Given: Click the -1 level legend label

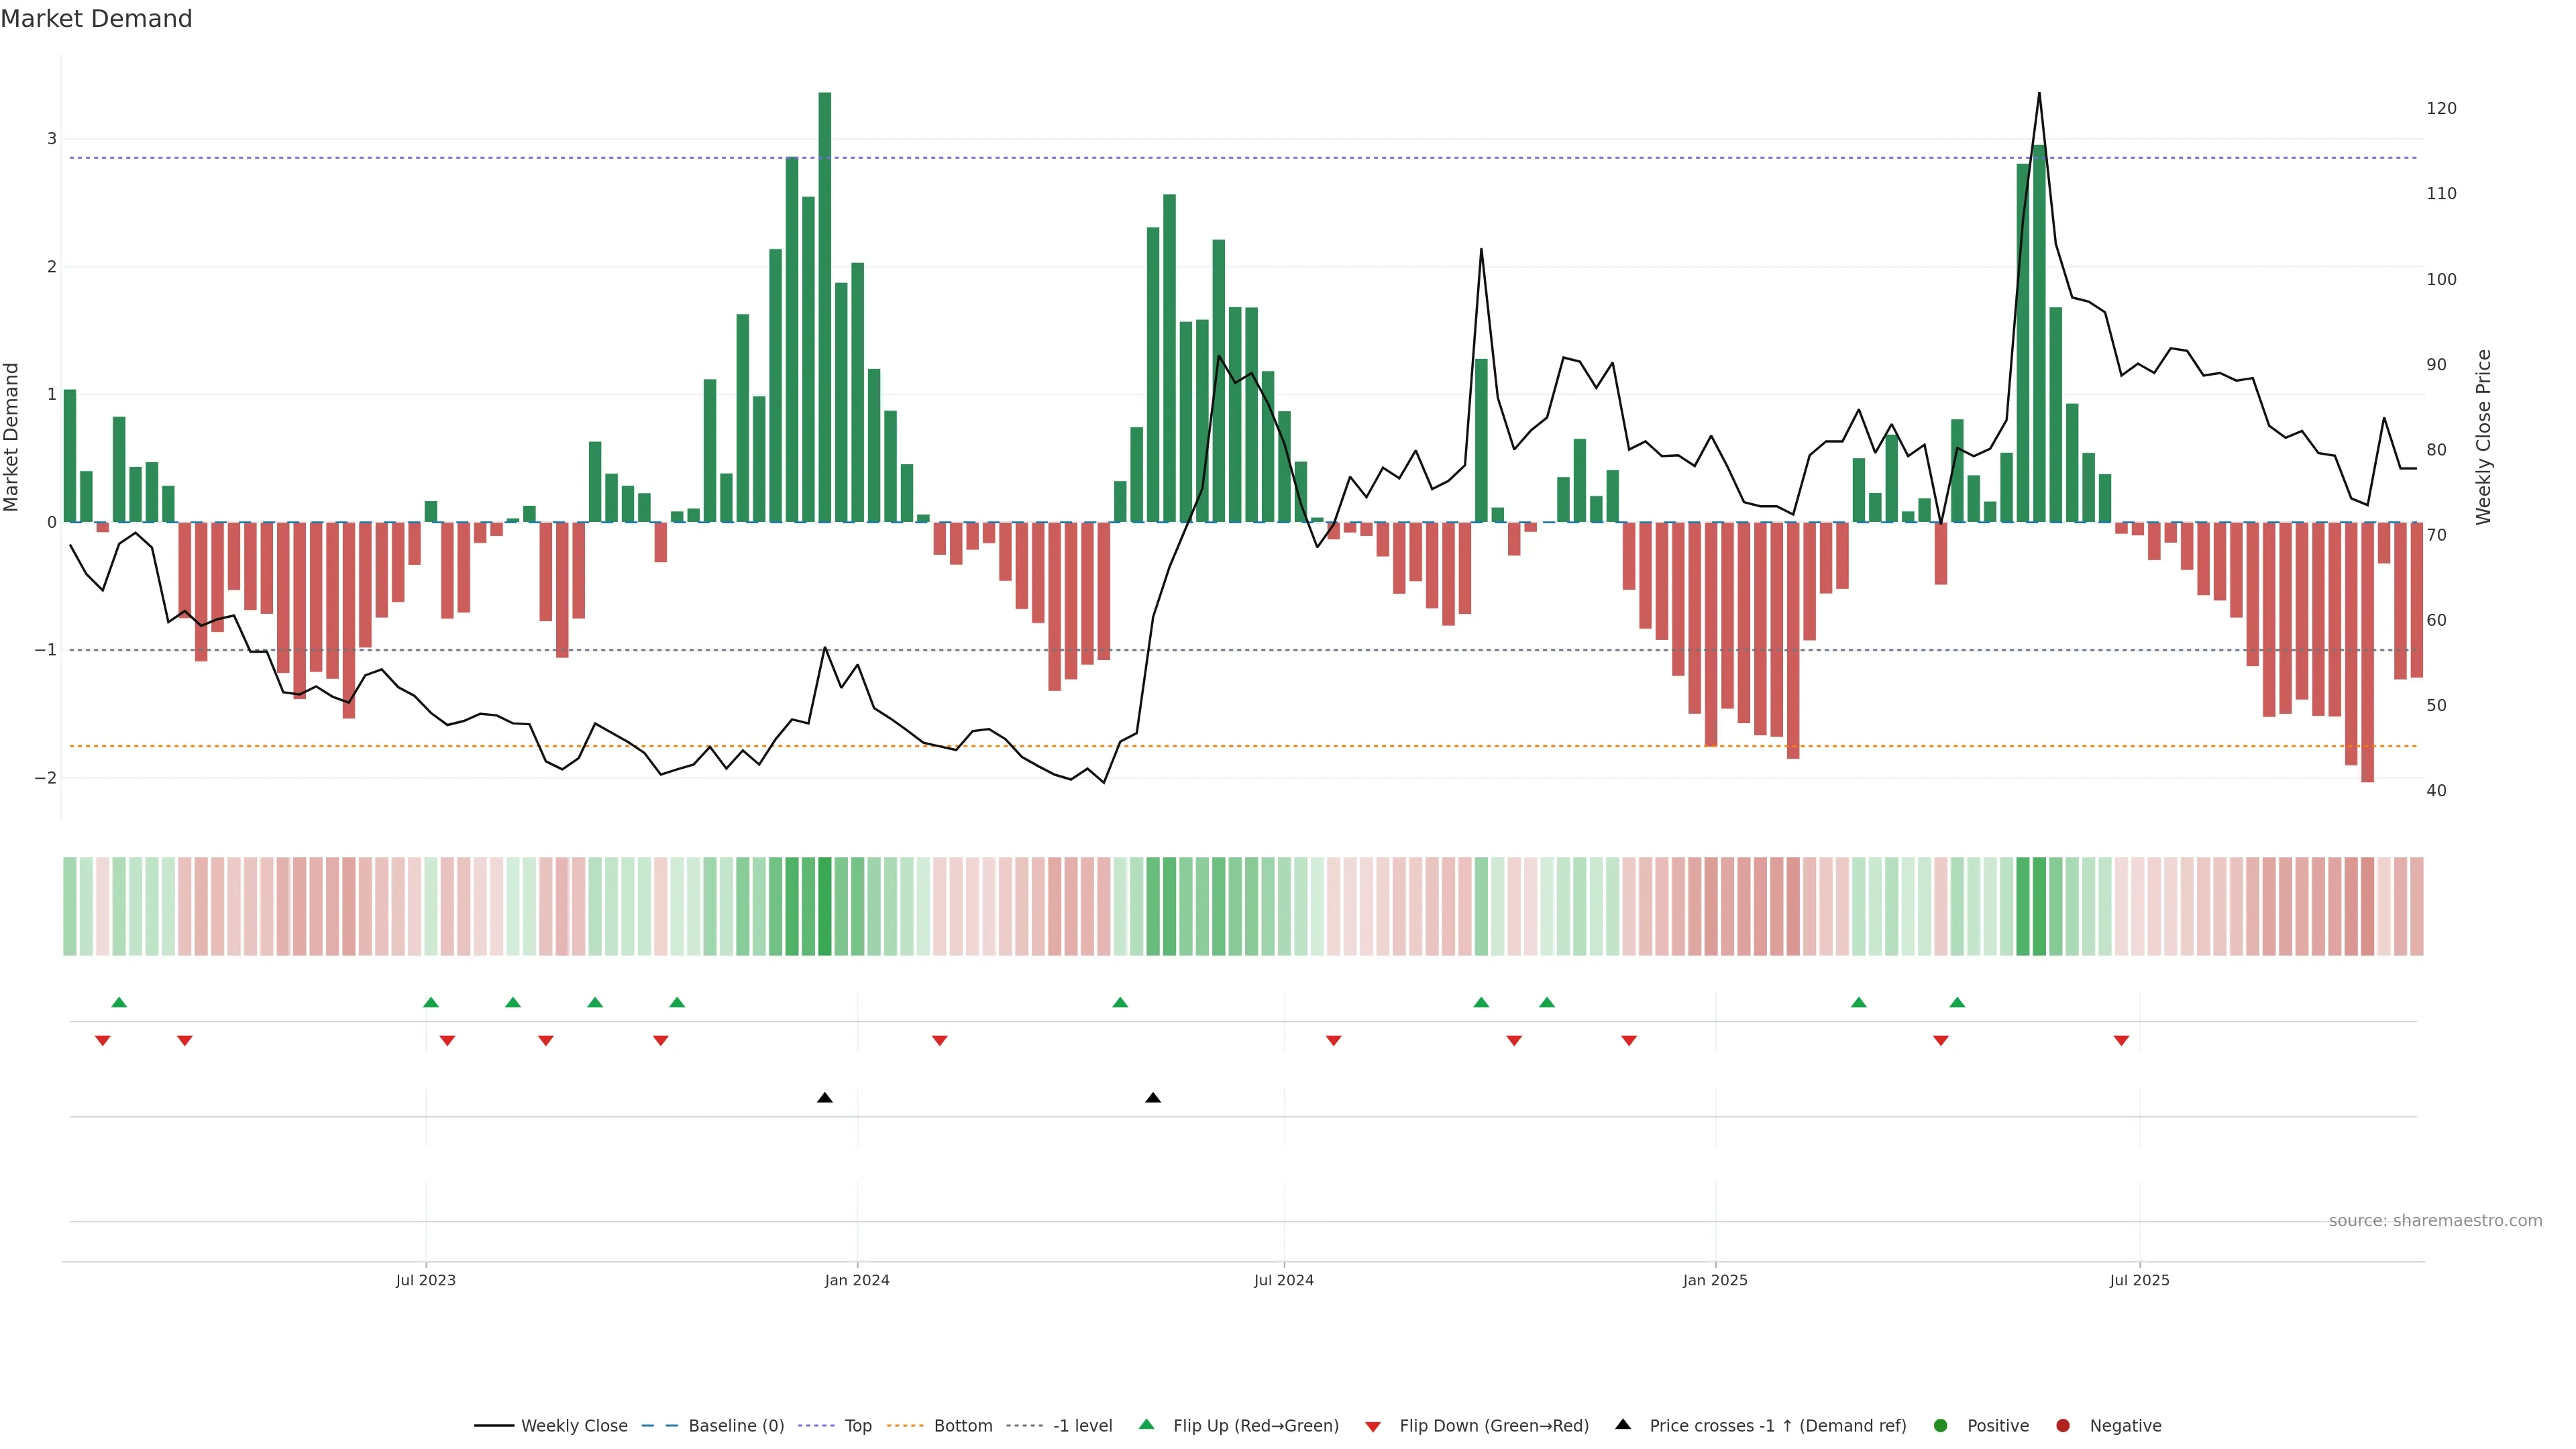Looking at the screenshot, I should click(1082, 1426).
